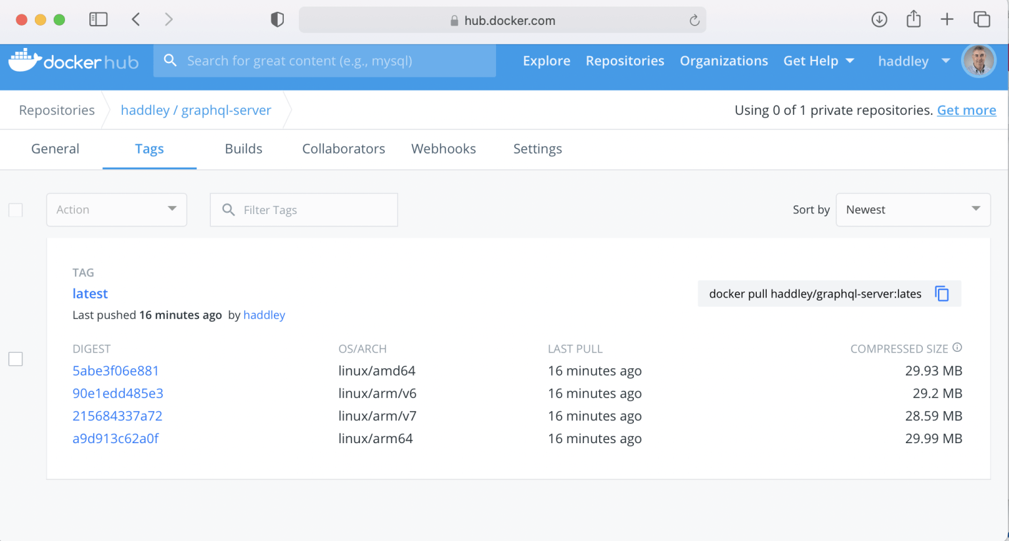
Task: Open the user profile avatar
Action: [x=978, y=61]
